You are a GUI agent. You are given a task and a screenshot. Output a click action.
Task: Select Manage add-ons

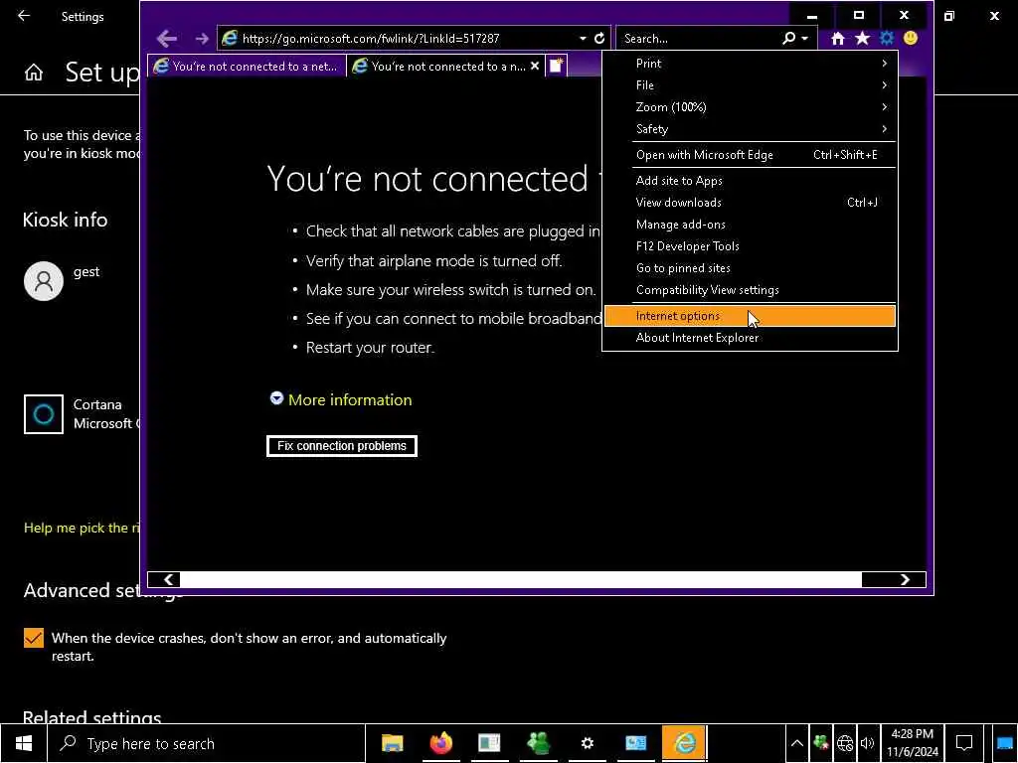(x=750, y=225)
